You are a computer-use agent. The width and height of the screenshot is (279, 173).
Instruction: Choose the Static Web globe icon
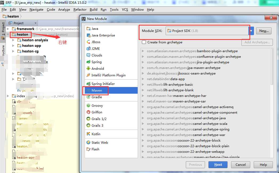click(88, 142)
